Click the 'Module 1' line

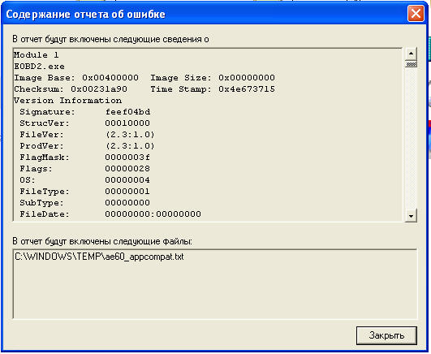point(36,55)
